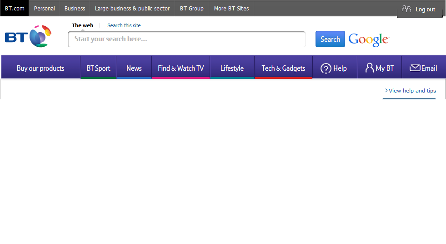
Task: Select Search this site option
Action: pyautogui.click(x=124, y=25)
